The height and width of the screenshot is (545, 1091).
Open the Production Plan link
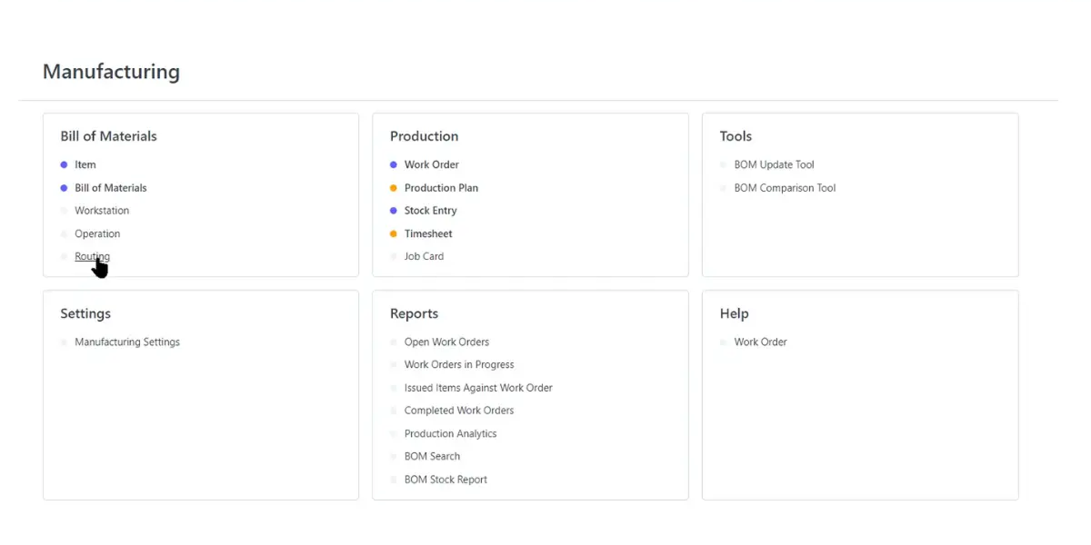pos(441,188)
